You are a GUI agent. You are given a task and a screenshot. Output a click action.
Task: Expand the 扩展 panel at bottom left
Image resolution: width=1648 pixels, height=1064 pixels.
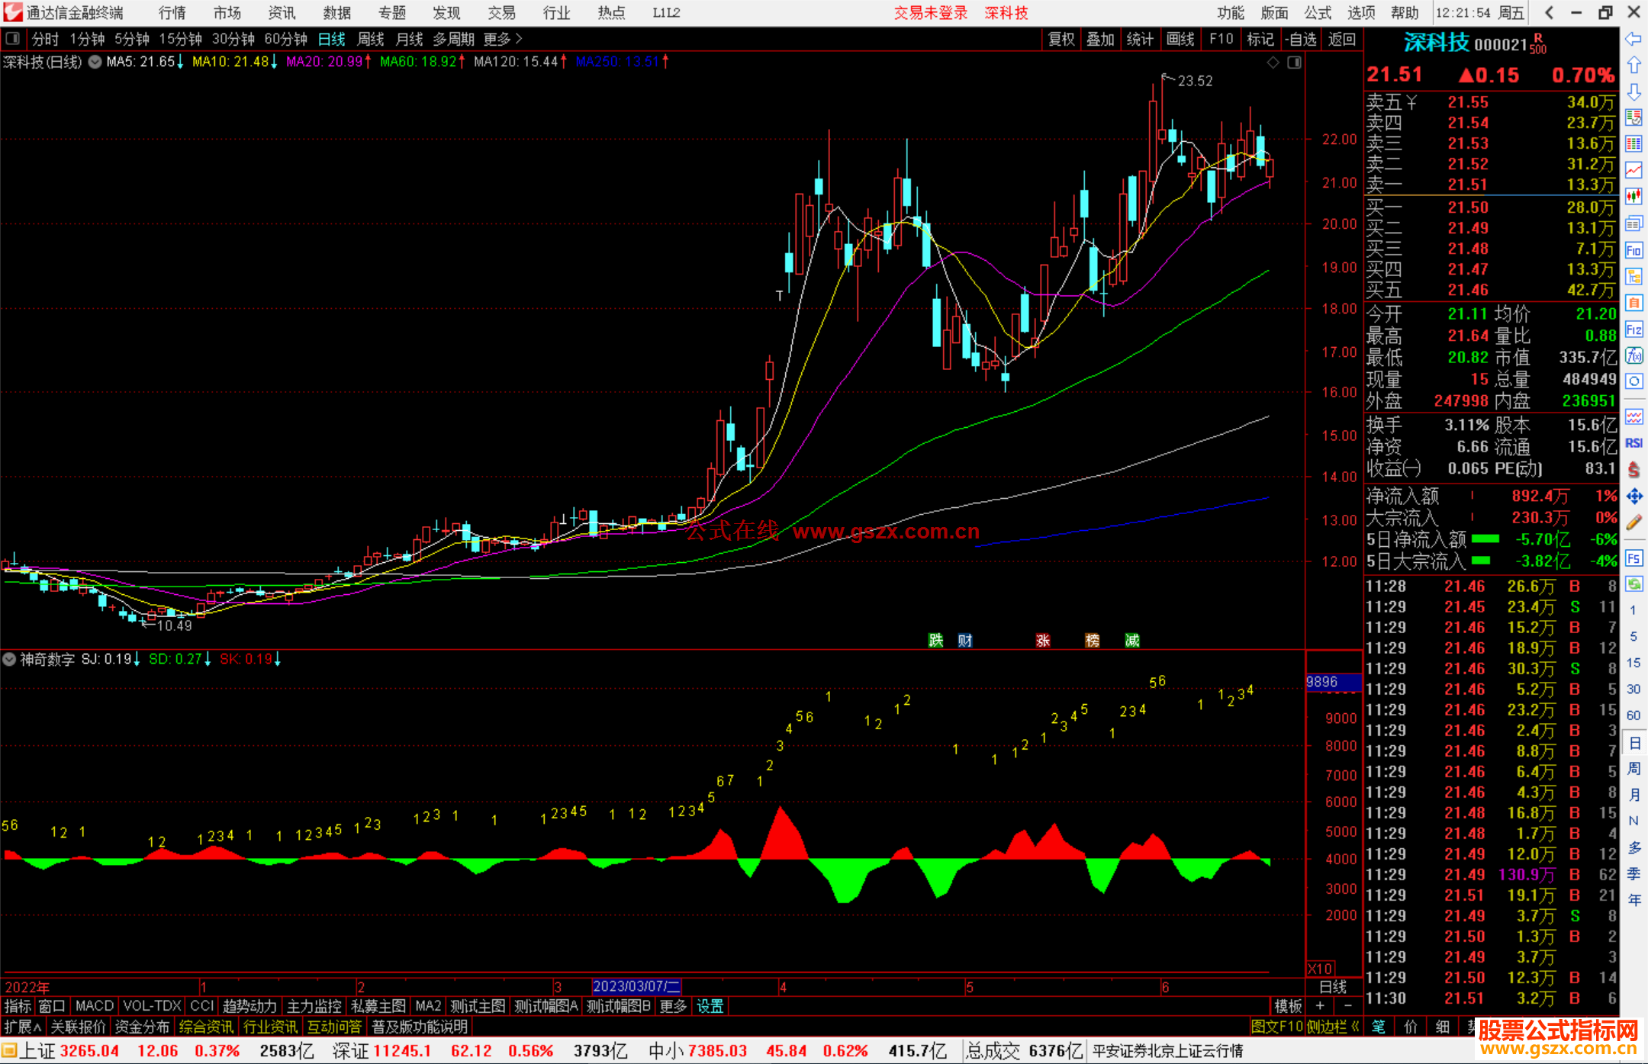click(22, 1027)
